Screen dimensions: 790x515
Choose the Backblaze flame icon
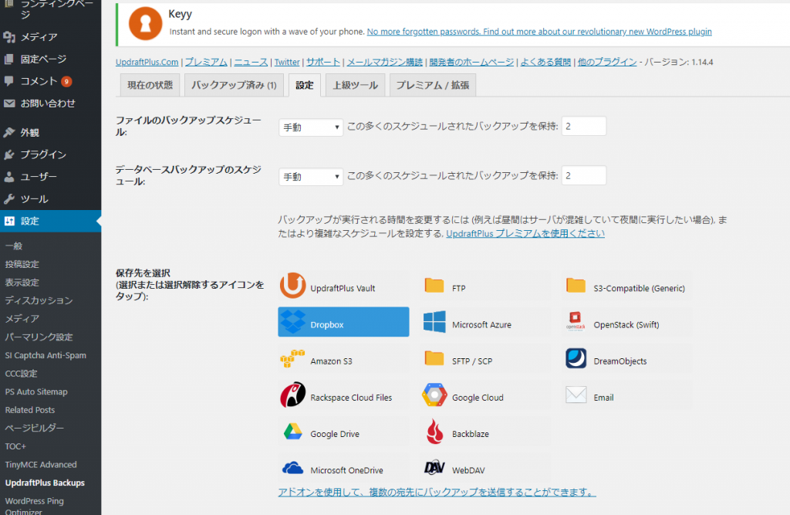point(435,432)
